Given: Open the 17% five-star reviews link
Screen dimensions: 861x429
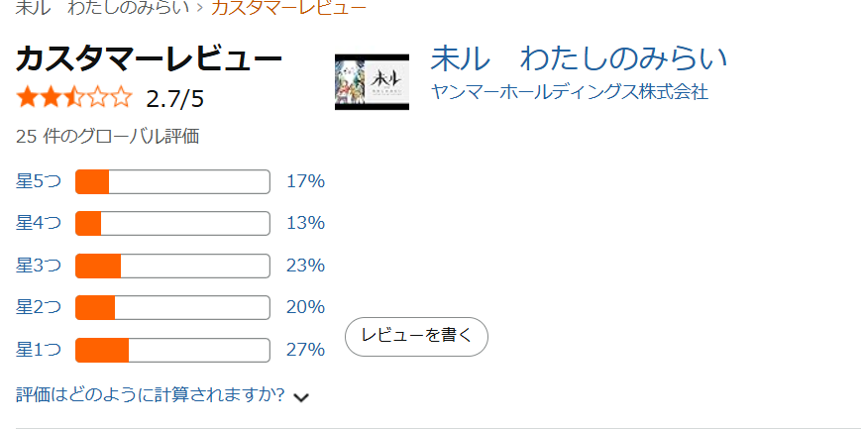Looking at the screenshot, I should (x=305, y=182).
